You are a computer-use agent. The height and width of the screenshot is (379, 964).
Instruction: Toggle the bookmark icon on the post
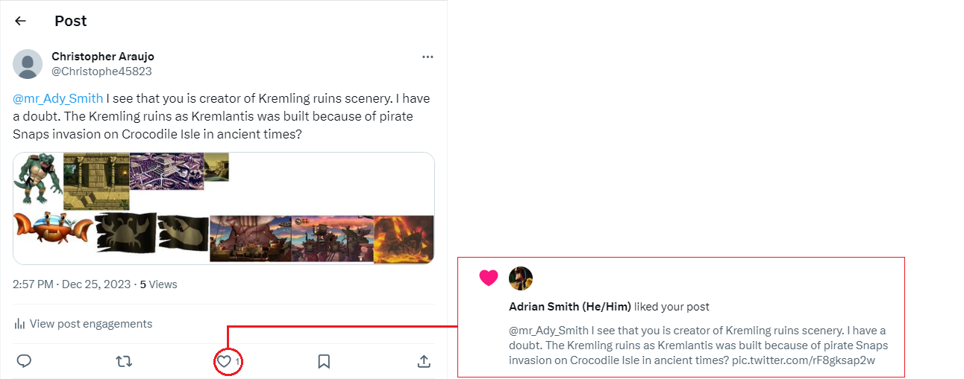click(324, 361)
